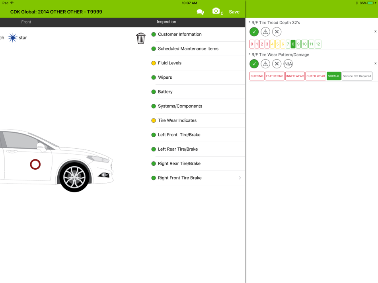This screenshot has width=378, height=283.
Task: Set Tire Wear Pattern to N/A
Action: (x=288, y=64)
